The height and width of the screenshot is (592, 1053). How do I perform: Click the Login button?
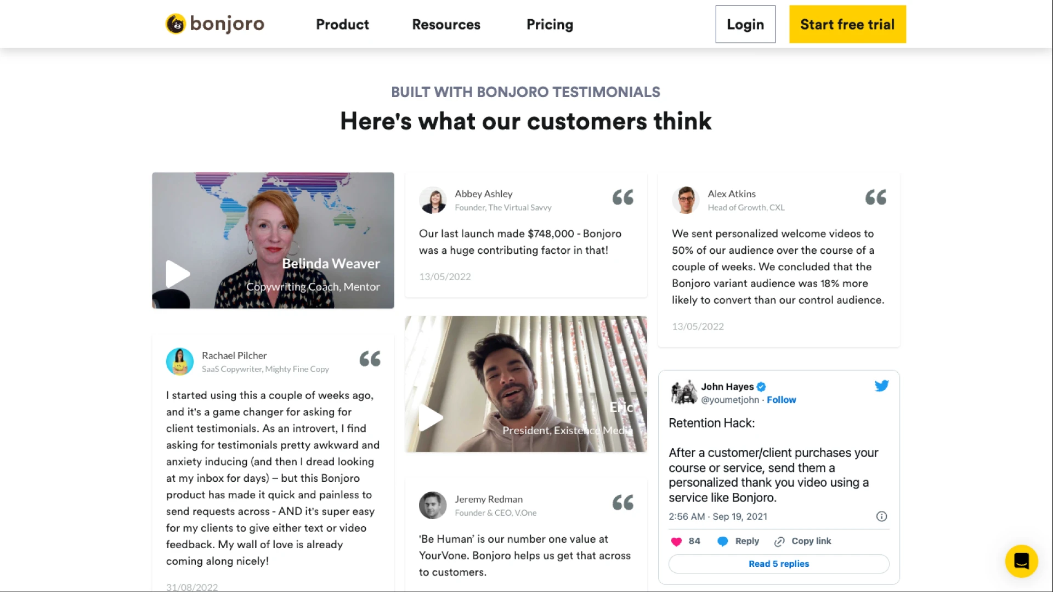[745, 24]
